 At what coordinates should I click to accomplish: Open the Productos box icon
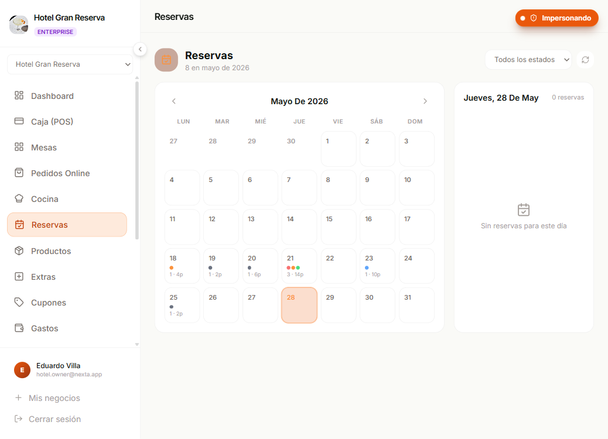pos(19,251)
